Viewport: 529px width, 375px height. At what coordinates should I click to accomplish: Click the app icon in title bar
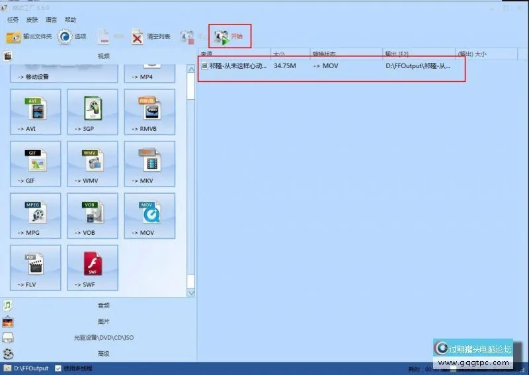4,7
